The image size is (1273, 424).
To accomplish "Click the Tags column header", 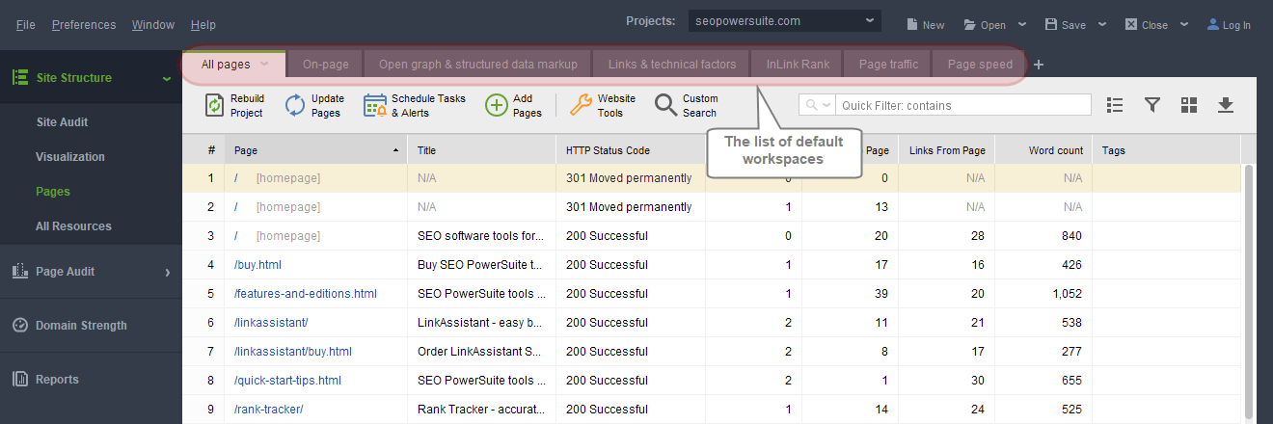I will 1166,150.
